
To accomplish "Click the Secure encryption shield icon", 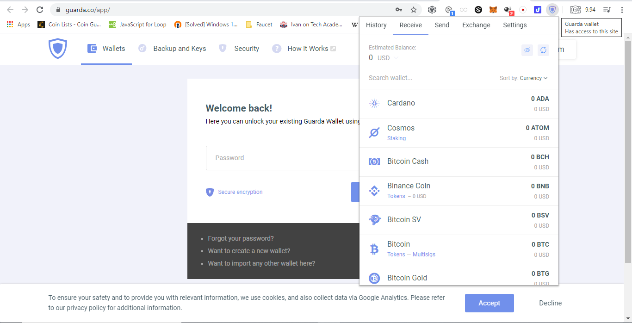I will pyautogui.click(x=210, y=192).
